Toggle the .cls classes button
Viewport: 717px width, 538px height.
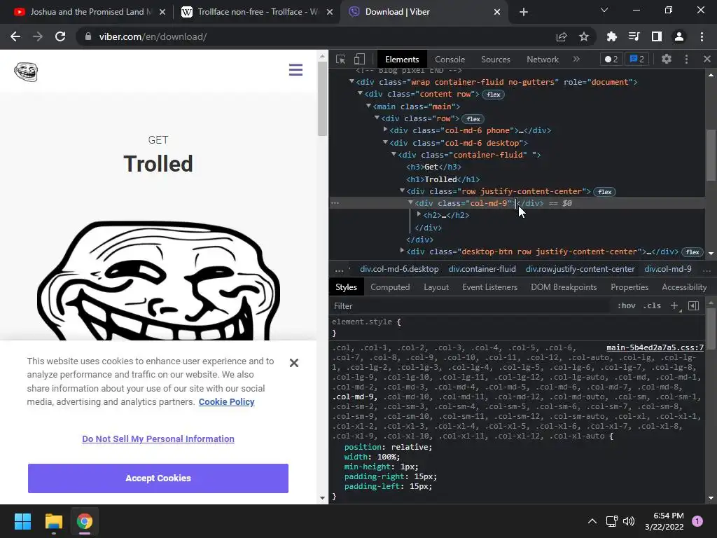652,305
